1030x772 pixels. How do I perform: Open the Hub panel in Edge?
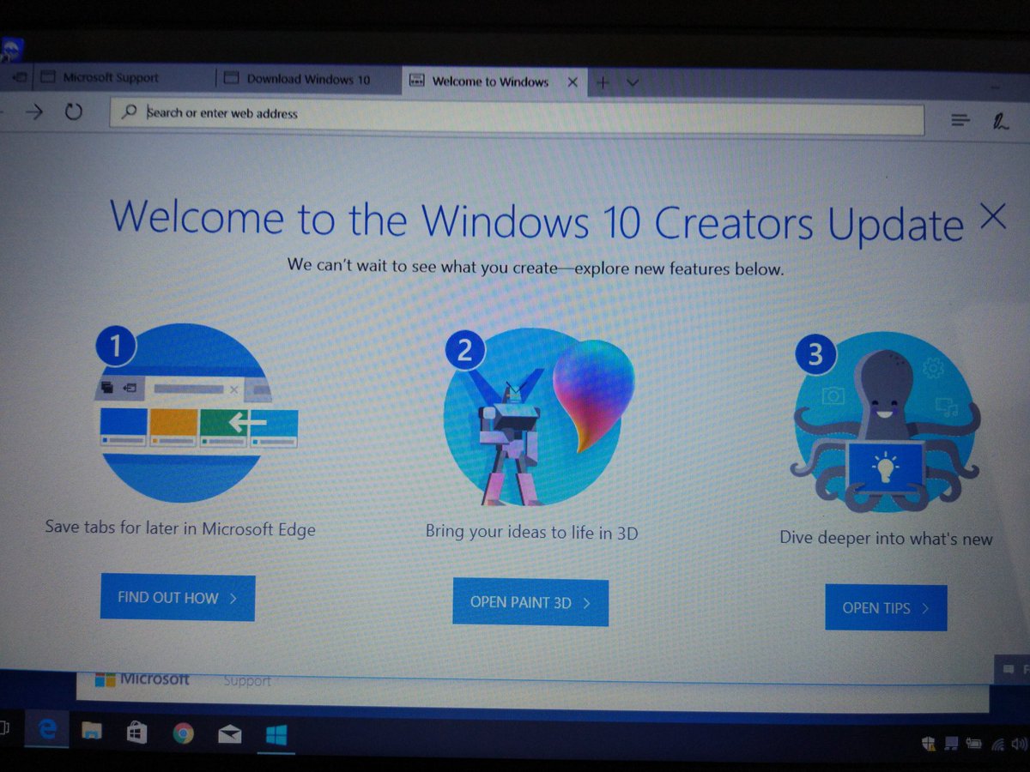click(x=960, y=120)
